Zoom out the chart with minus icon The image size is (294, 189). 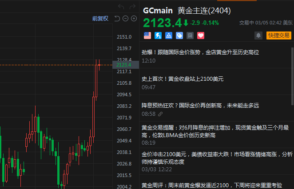pyautogui.click(x=125, y=19)
